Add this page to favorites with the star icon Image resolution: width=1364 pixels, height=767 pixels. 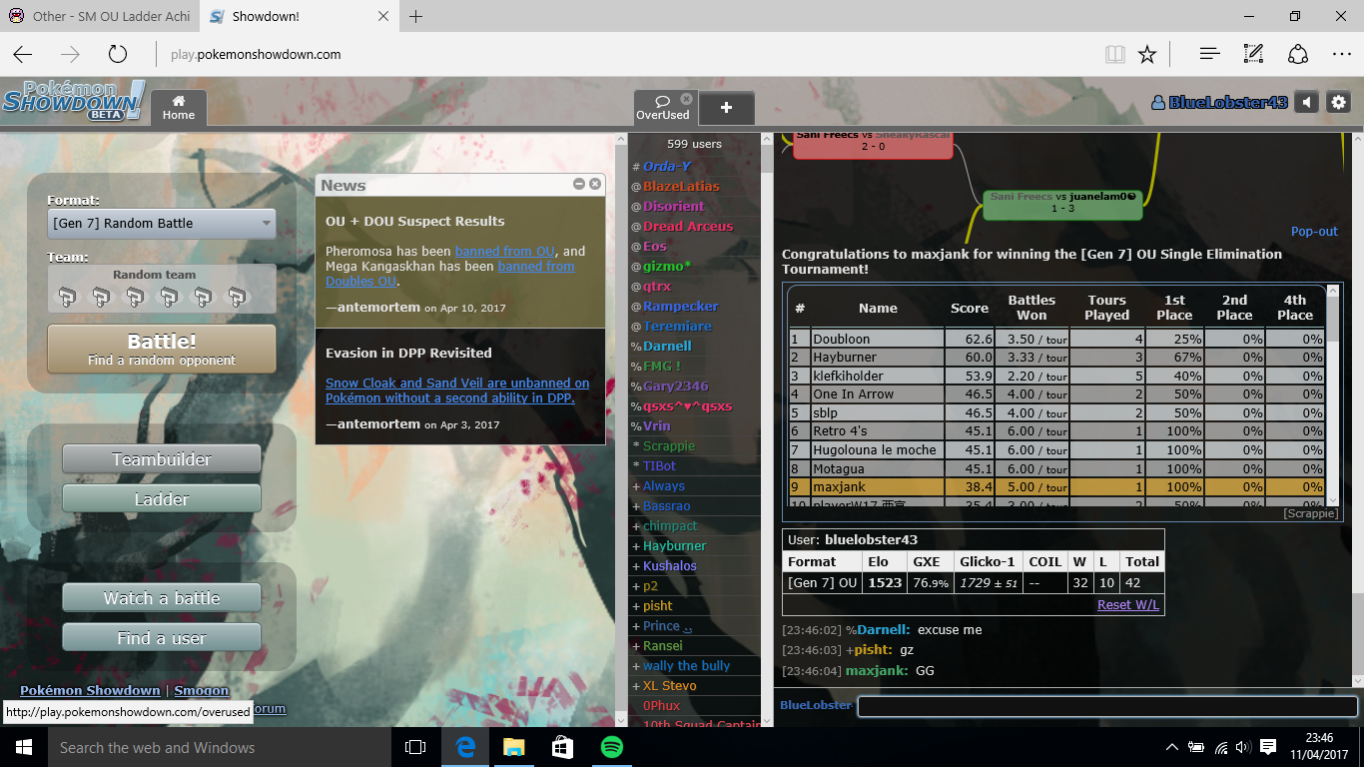pyautogui.click(x=1147, y=54)
